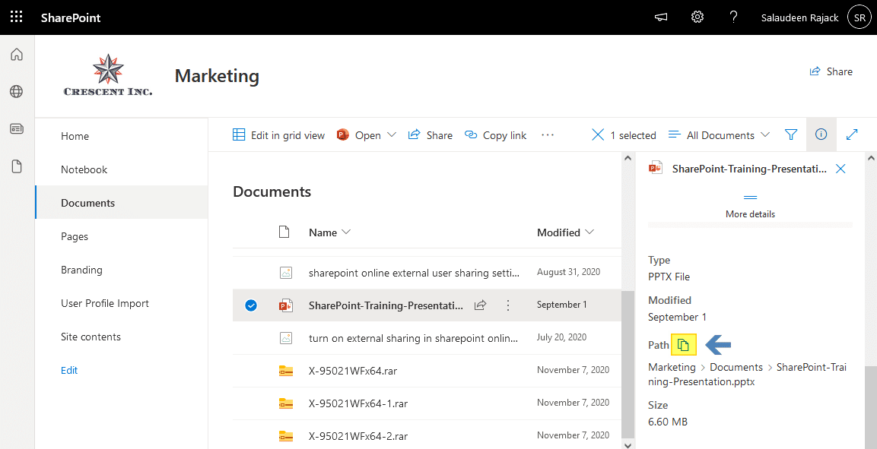The image size is (877, 449).
Task: Click the More details link
Action: tap(750, 213)
